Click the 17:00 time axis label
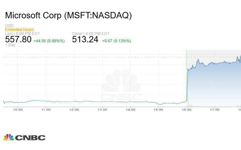 215,109
